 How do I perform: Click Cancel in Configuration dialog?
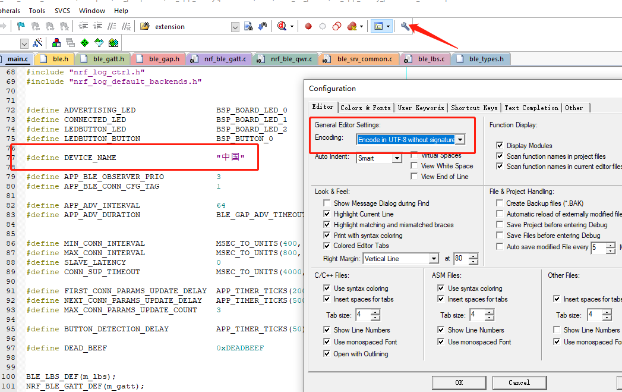point(519,382)
